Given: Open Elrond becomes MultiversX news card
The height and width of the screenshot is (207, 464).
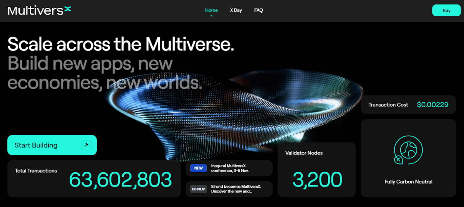Looking at the screenshot, I should click(x=229, y=189).
